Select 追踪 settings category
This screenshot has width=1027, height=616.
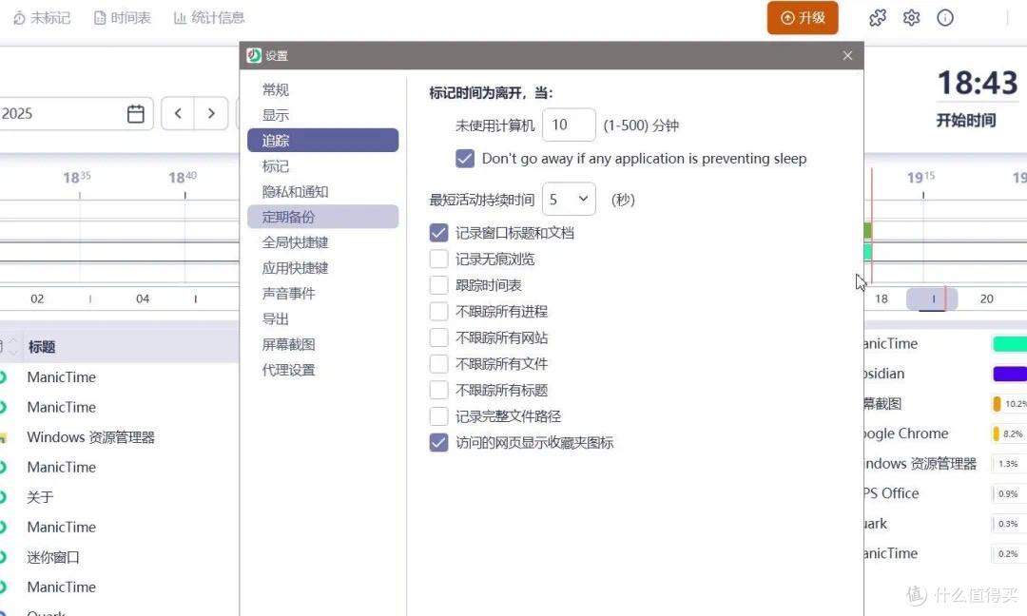[x=323, y=140]
